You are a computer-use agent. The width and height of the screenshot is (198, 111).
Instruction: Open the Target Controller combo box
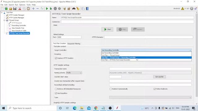(x=146, y=50)
